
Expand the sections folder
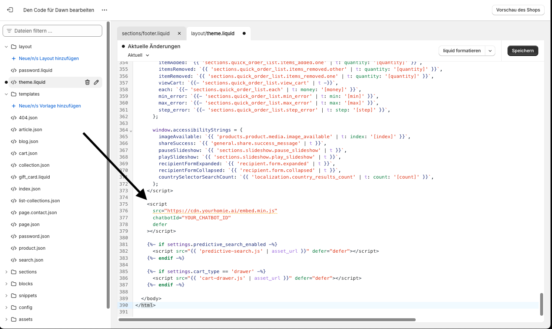pos(6,272)
